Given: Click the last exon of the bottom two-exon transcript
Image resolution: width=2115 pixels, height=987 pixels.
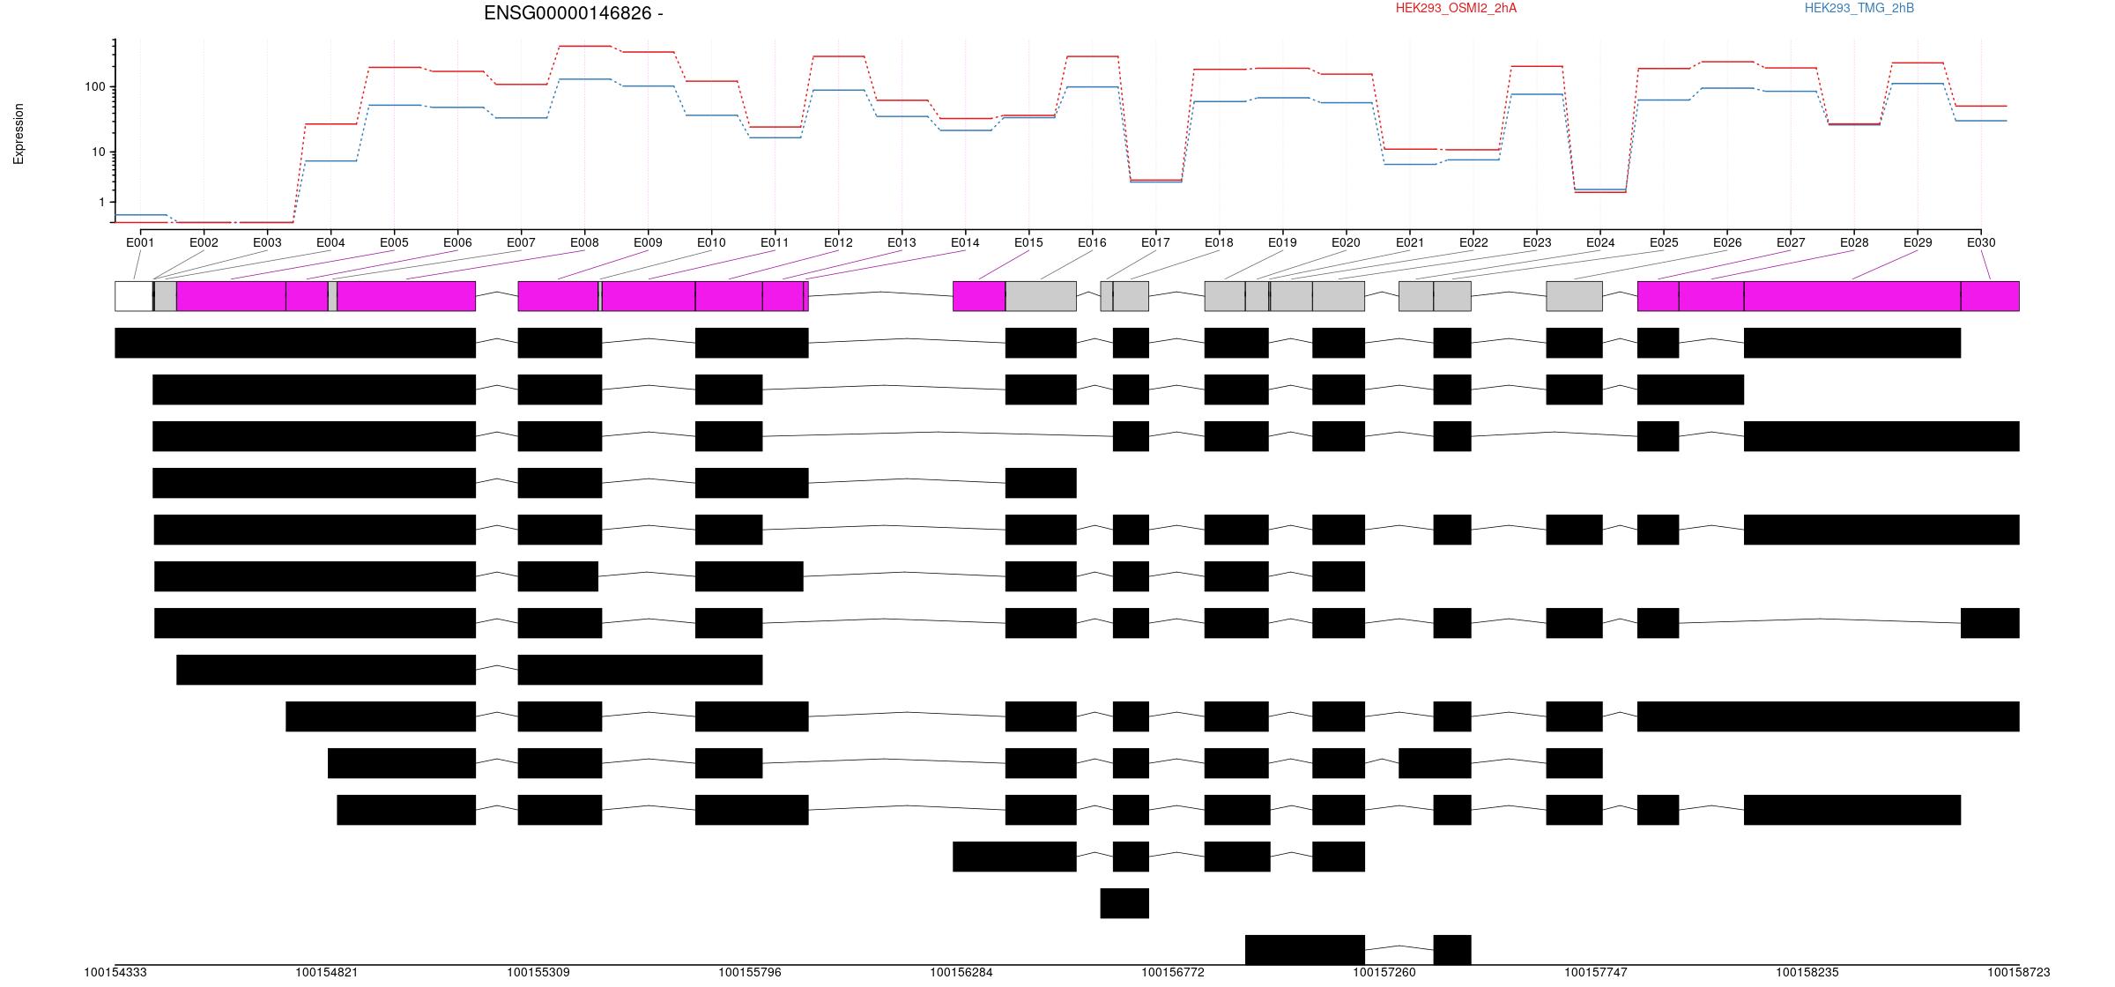Looking at the screenshot, I should [x=1452, y=950].
